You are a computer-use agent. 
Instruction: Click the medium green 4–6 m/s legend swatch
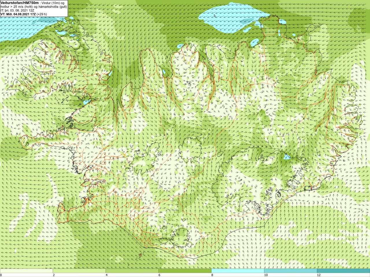132,271
